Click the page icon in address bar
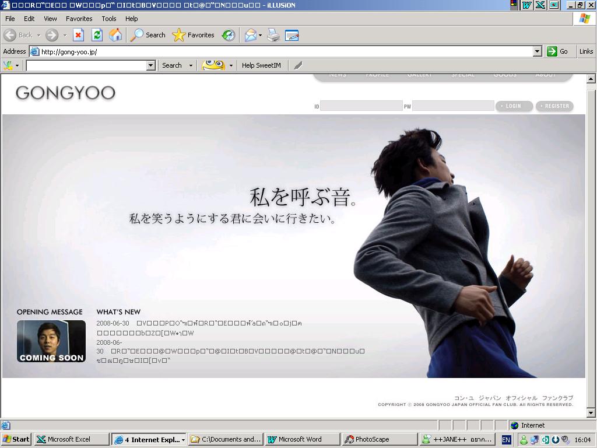The image size is (597, 448). click(x=34, y=51)
